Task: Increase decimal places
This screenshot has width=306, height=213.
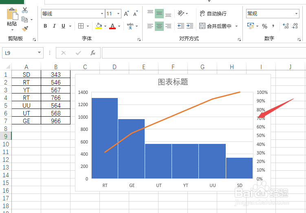Action: 286,26
